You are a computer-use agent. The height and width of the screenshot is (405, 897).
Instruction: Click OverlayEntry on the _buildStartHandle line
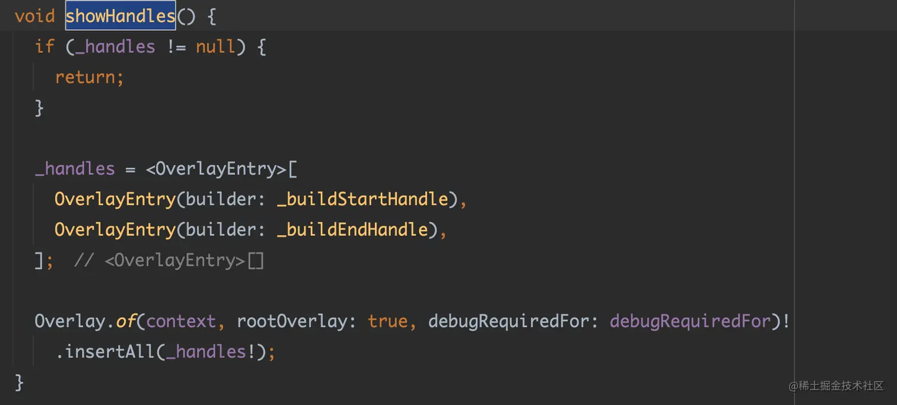coord(115,199)
